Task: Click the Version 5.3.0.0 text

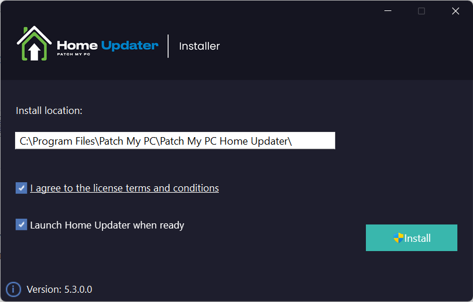Action: click(60, 289)
